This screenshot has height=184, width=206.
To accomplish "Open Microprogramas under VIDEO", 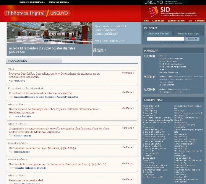I will (x=167, y=85).
